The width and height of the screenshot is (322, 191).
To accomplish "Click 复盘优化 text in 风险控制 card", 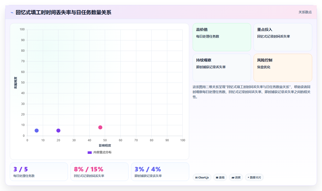I will pyautogui.click(x=264, y=67).
